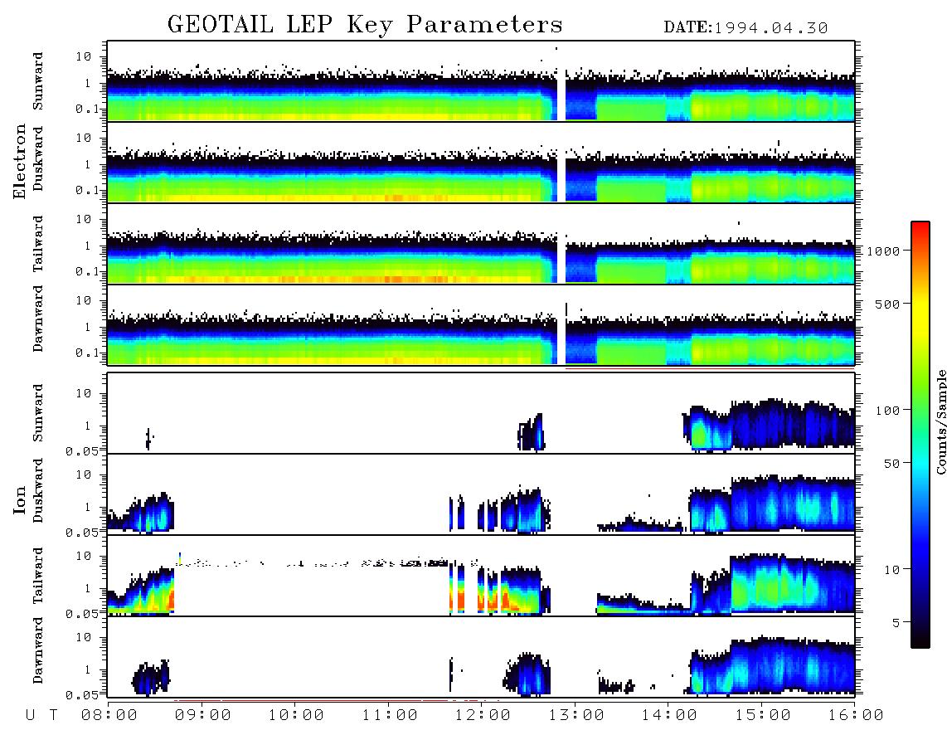The height and width of the screenshot is (730, 947).
Task: Click the Electron "Sunward" panel label
Action: coord(38,81)
